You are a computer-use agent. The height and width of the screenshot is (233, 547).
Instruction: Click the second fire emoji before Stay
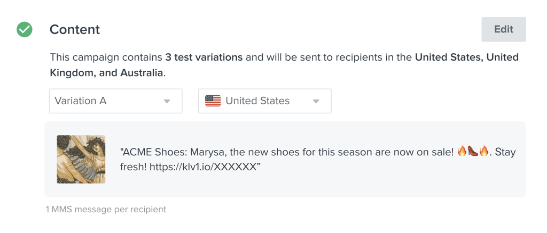coord(484,152)
